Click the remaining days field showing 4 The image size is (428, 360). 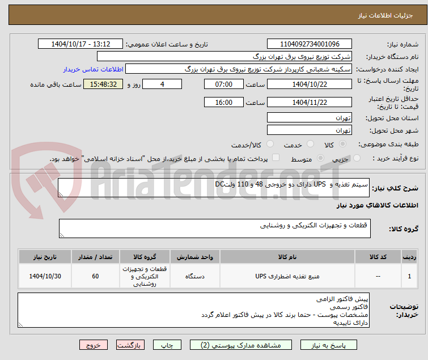pos(162,84)
